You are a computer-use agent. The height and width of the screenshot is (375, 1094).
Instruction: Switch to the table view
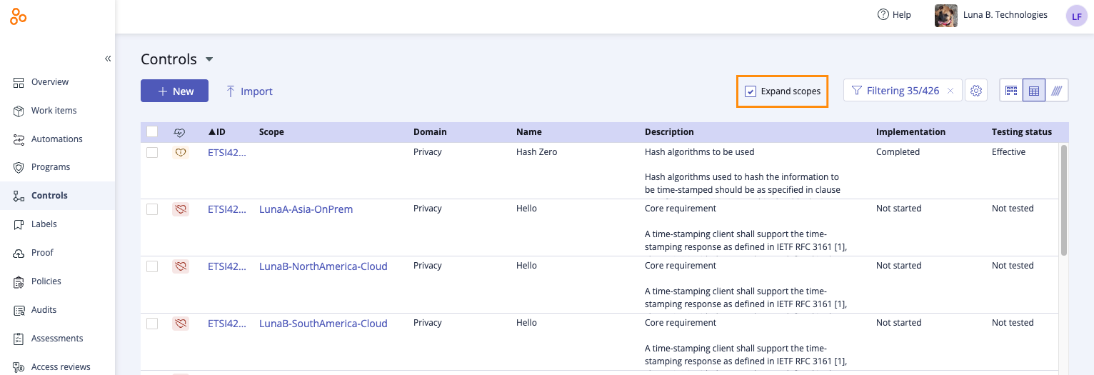1034,91
